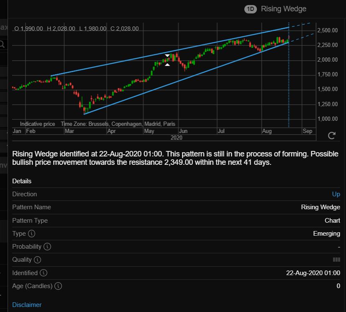Click the 2,500.00 price axis label

coord(328,30)
